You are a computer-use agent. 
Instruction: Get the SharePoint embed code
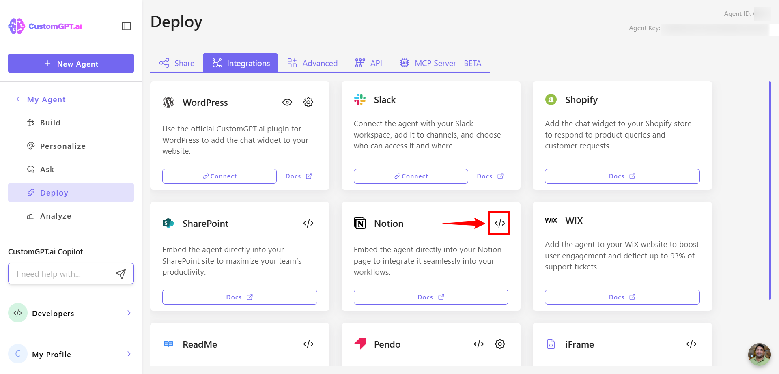click(x=308, y=223)
